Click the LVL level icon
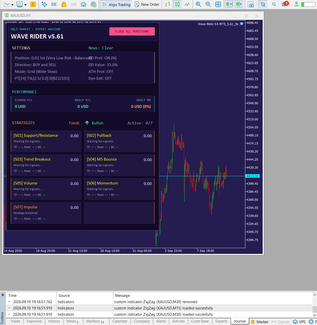The height and width of the screenshot is (325, 317). (x=297, y=4)
